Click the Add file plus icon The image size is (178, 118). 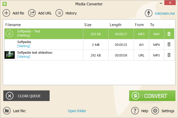[6, 13]
